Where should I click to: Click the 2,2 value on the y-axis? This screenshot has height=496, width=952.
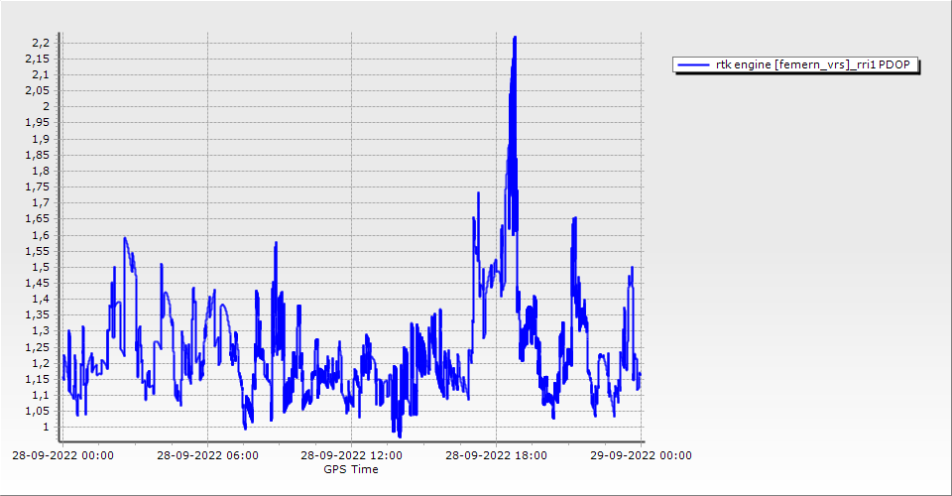coord(40,43)
